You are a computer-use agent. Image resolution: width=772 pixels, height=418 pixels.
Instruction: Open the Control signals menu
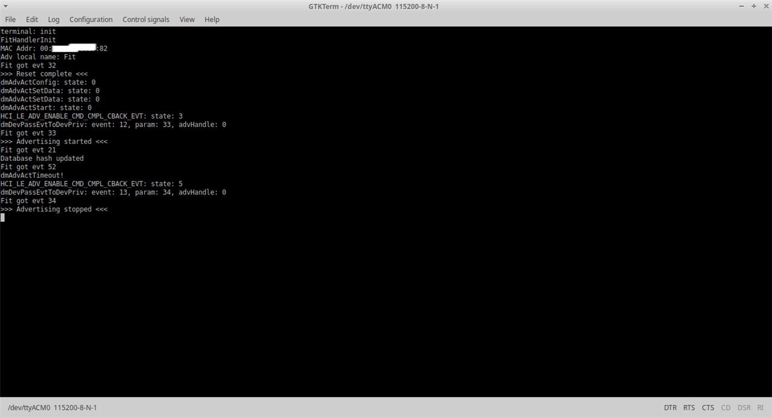click(x=146, y=19)
